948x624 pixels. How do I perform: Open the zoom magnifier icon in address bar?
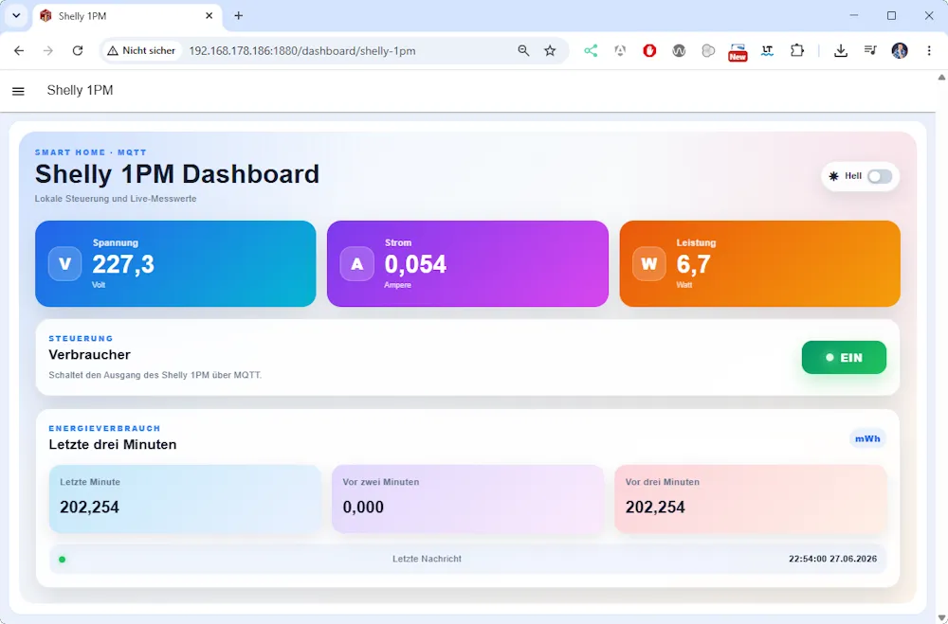[x=523, y=51]
